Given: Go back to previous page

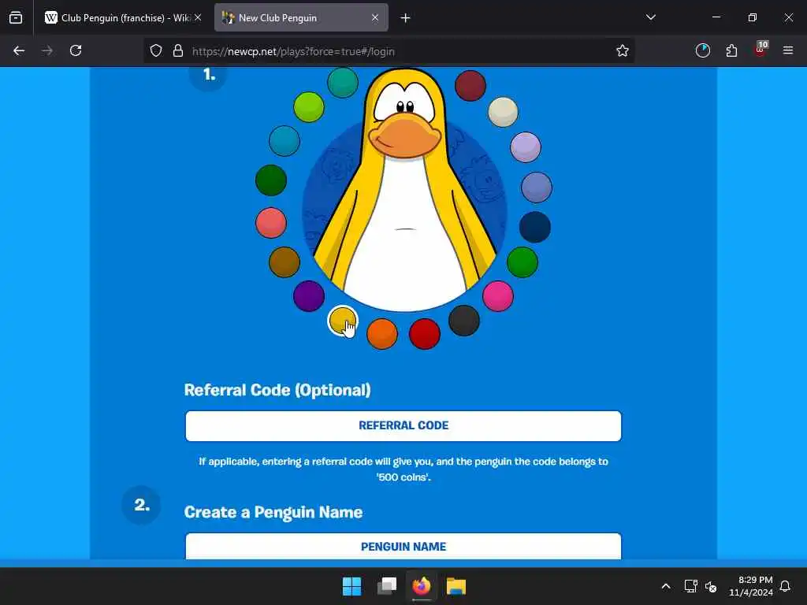Looking at the screenshot, I should click(x=19, y=50).
